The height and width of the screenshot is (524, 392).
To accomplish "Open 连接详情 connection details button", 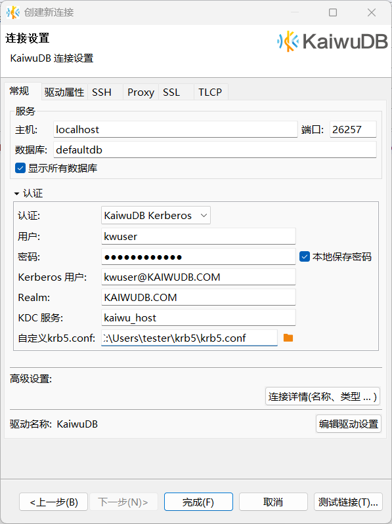I will (322, 396).
